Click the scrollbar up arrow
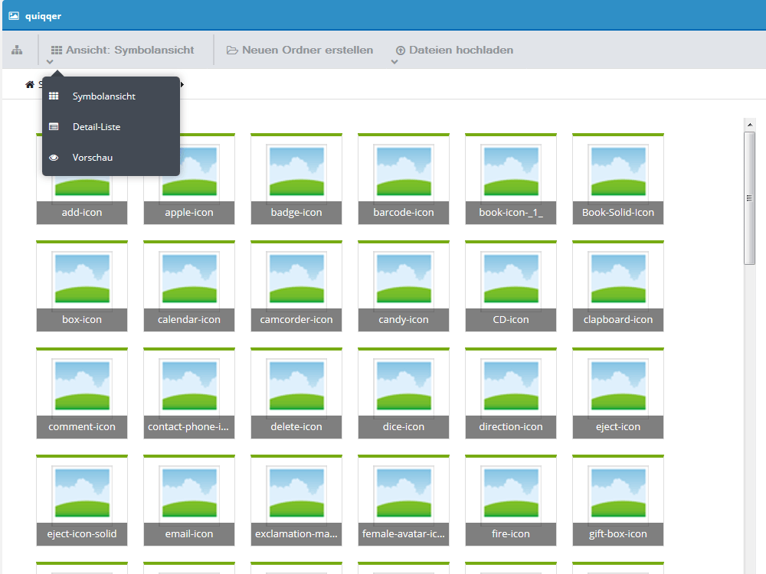 click(750, 125)
